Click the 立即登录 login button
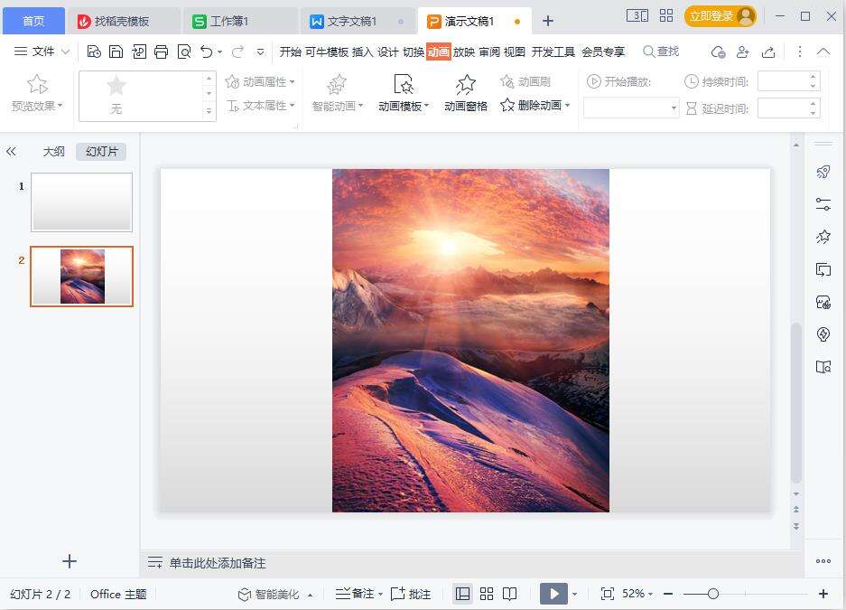 click(x=720, y=16)
